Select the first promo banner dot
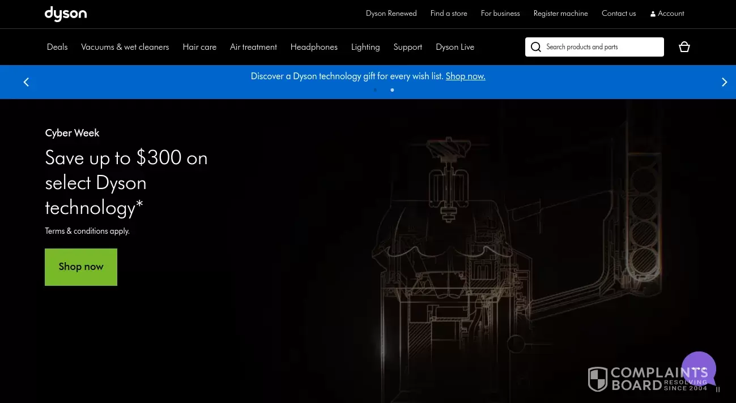This screenshot has height=403, width=736. (375, 90)
